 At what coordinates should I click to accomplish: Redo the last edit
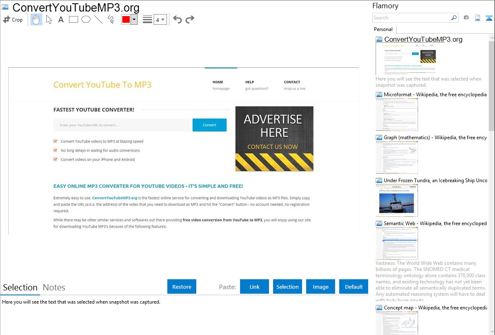[190, 19]
